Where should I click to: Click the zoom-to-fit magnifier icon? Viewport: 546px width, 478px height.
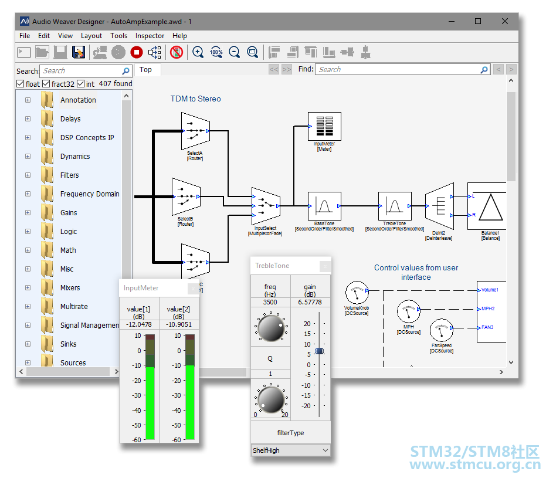coord(252,53)
